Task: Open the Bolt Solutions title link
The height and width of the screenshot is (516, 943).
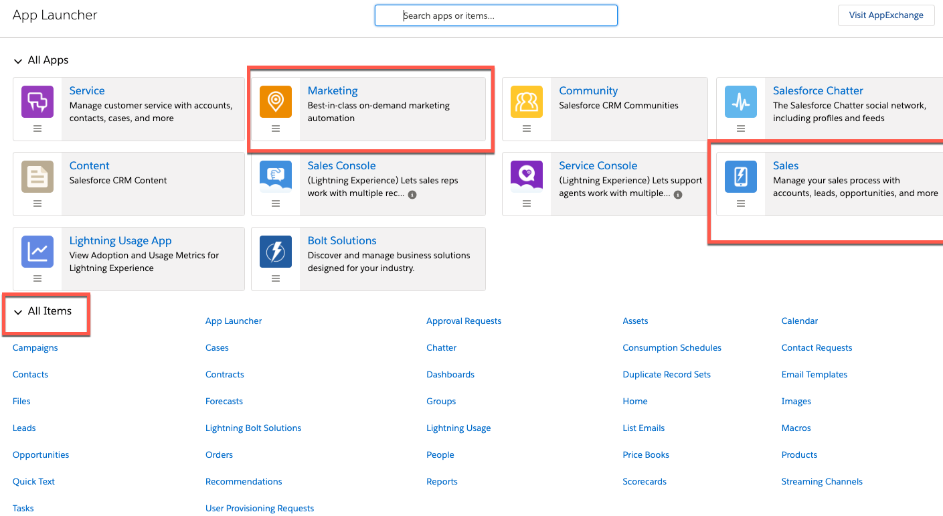Action: click(342, 240)
